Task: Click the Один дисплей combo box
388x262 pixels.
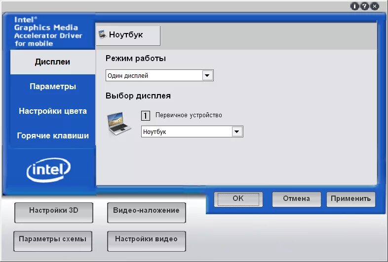Action: 159,75
